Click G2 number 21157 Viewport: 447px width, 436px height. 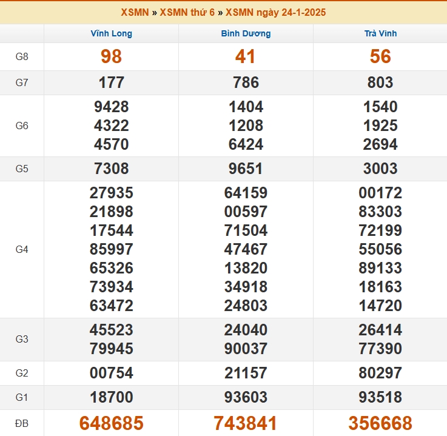(x=246, y=373)
